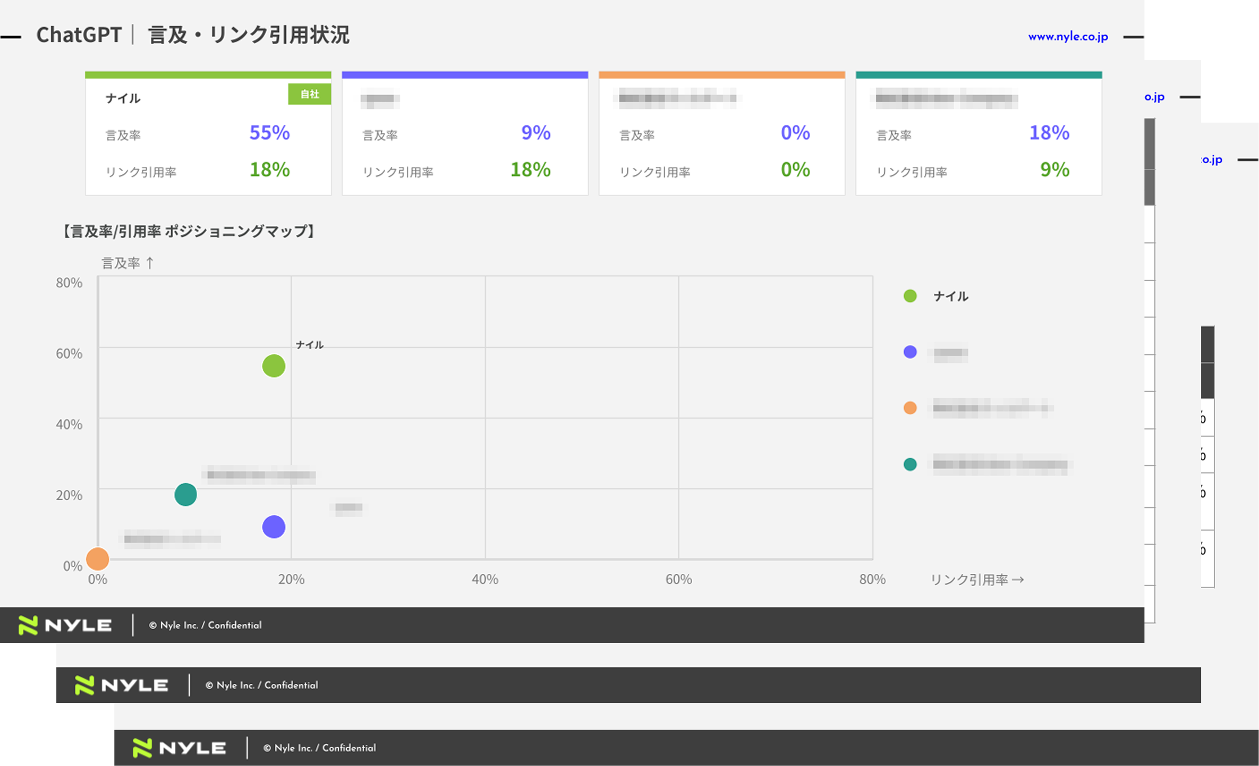Click the 0% link rate in orange card

pyautogui.click(x=795, y=169)
